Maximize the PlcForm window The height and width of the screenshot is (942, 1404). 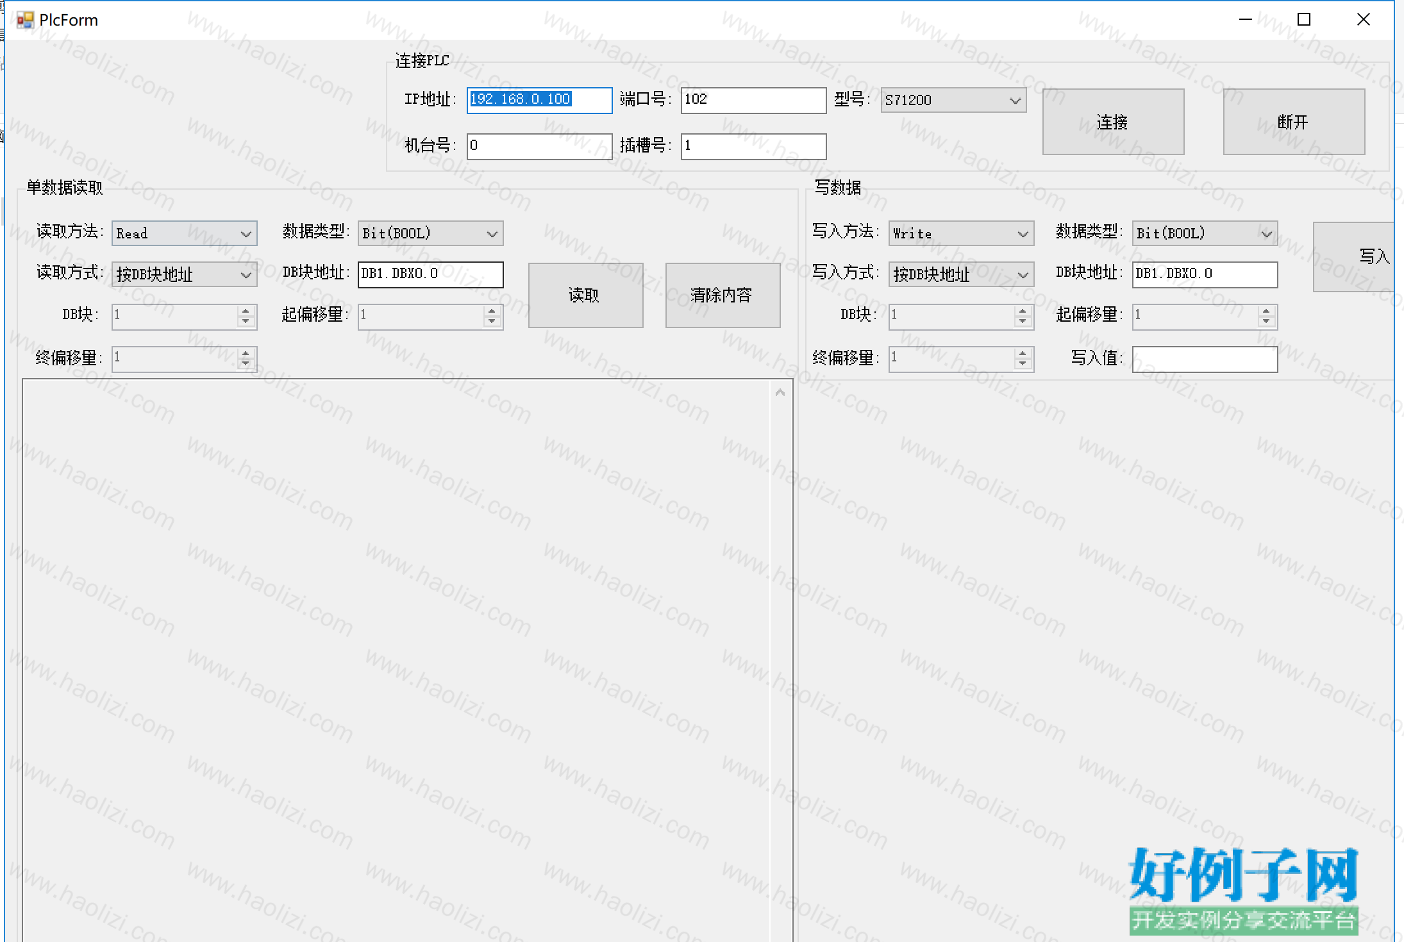[x=1304, y=20]
